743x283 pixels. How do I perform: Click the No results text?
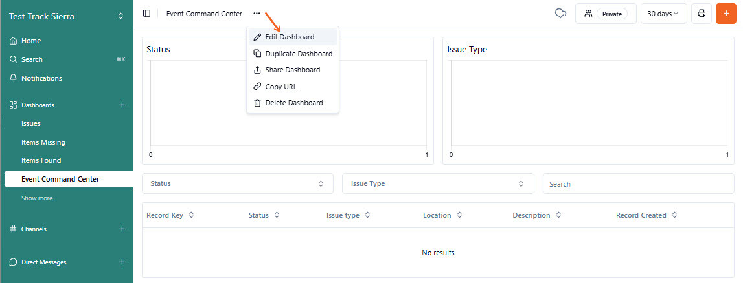pyautogui.click(x=438, y=253)
